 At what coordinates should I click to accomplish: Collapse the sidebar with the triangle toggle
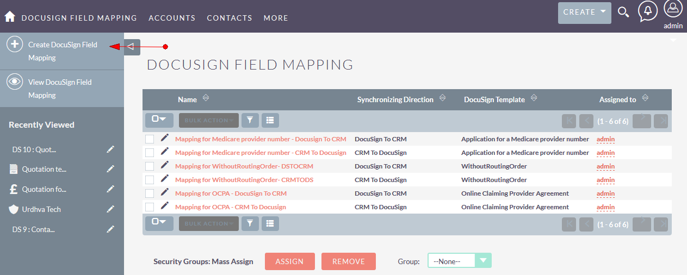click(132, 47)
